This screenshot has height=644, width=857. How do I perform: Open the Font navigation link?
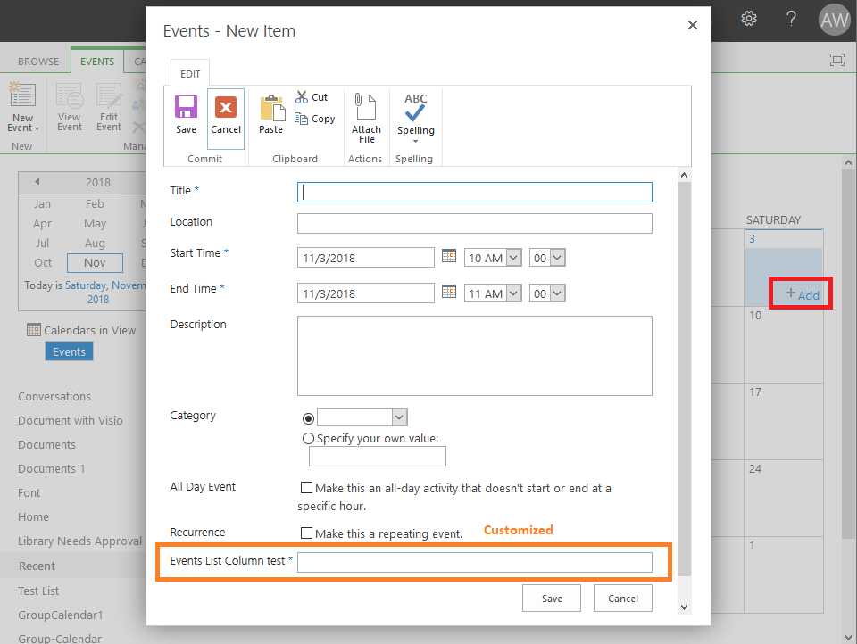[x=29, y=492]
